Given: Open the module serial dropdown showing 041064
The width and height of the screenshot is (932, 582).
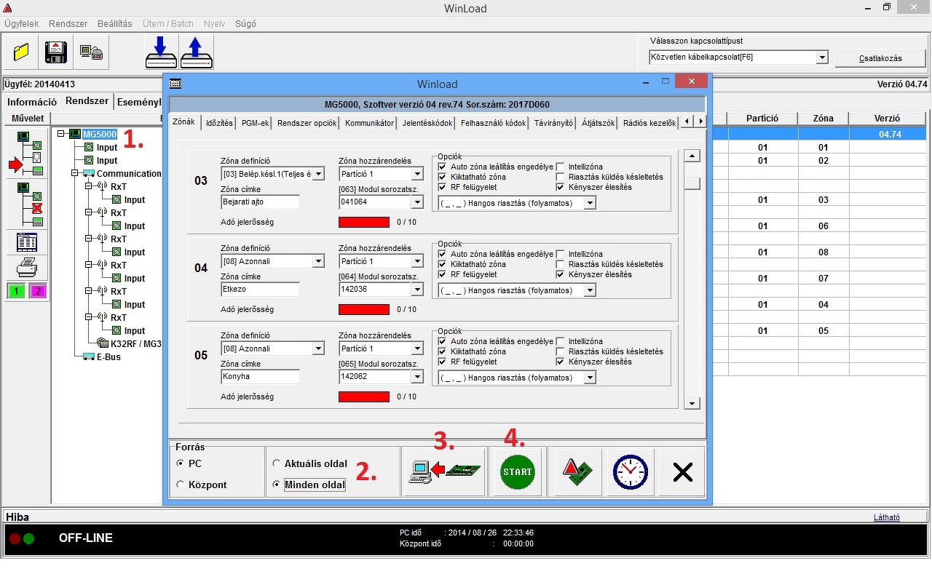Looking at the screenshot, I should coord(417,202).
